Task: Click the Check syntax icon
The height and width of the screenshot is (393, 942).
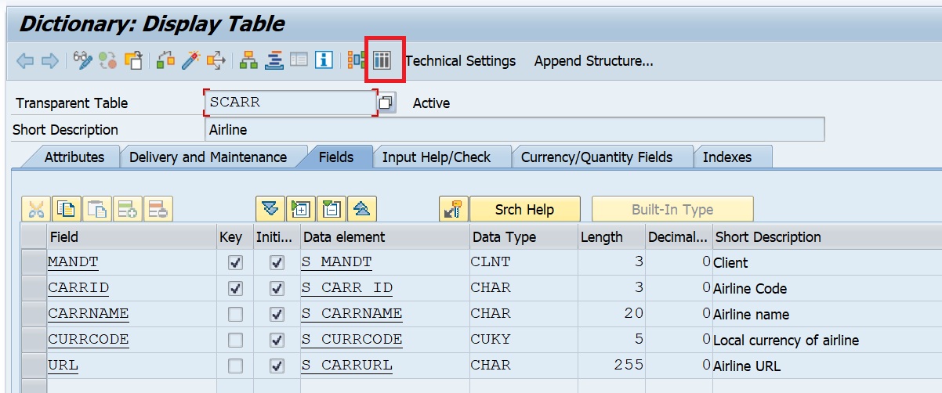Action: click(165, 60)
